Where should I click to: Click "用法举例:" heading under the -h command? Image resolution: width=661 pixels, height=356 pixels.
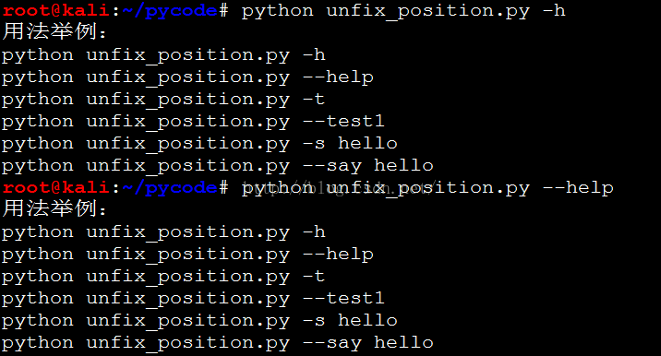point(54,31)
